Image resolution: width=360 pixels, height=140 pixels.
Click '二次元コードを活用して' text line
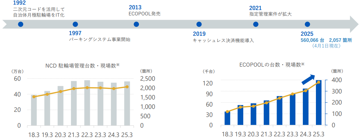click(39, 9)
